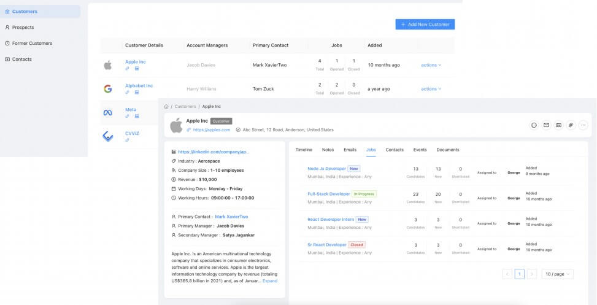Expand the actions dropdown for Alphabet Inc
This screenshot has height=305, width=597.
pos(431,89)
